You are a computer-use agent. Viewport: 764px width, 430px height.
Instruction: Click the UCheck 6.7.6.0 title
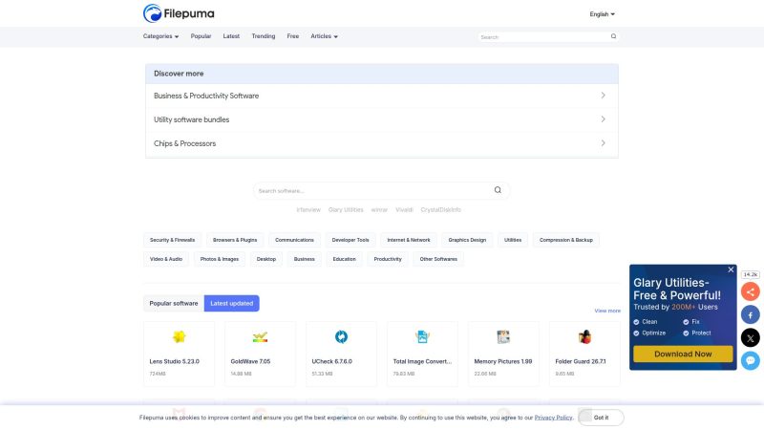pyautogui.click(x=331, y=361)
